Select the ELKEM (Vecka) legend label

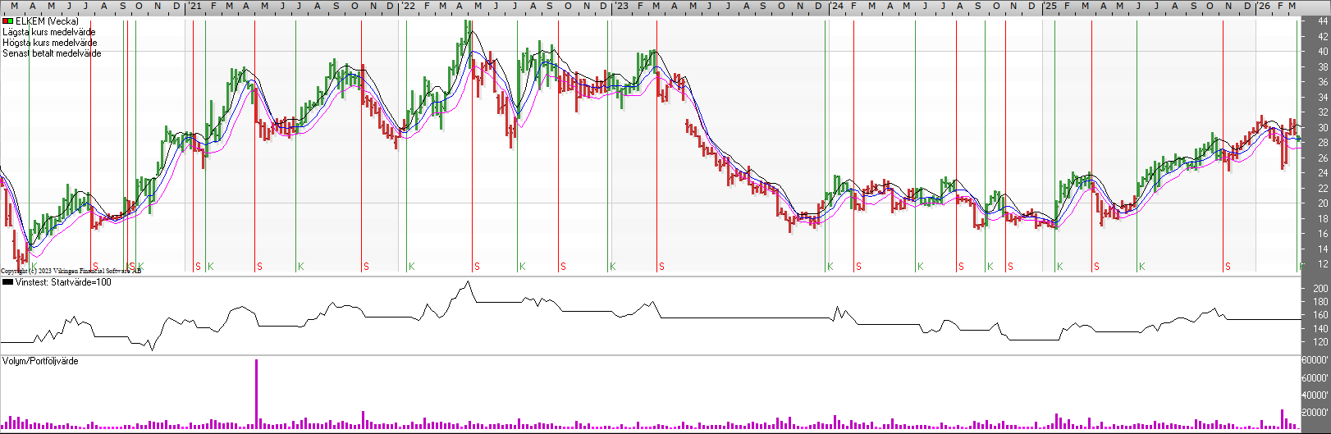pyautogui.click(x=47, y=21)
